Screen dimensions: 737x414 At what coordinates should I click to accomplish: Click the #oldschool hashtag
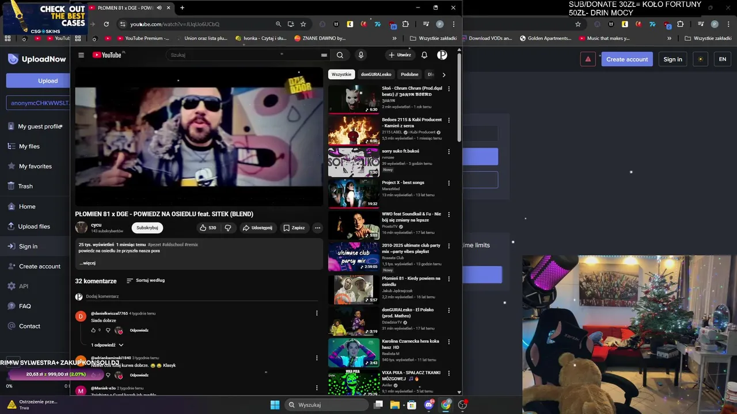coord(173,244)
